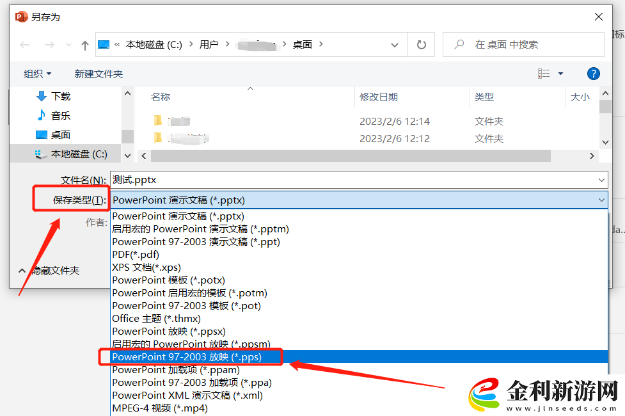Choose PowerPoint 97-2003 模板 (*.pot)
The height and width of the screenshot is (416, 625).
pyautogui.click(x=359, y=305)
